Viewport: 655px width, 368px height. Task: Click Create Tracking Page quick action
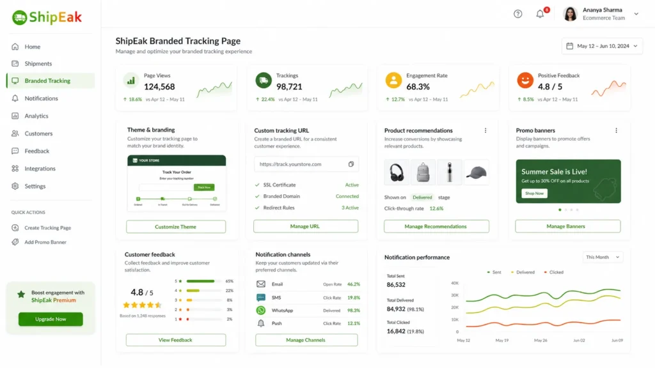click(47, 228)
